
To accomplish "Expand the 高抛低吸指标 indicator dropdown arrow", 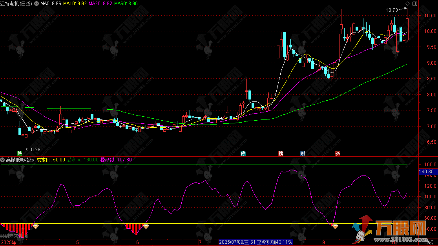I will (3, 160).
